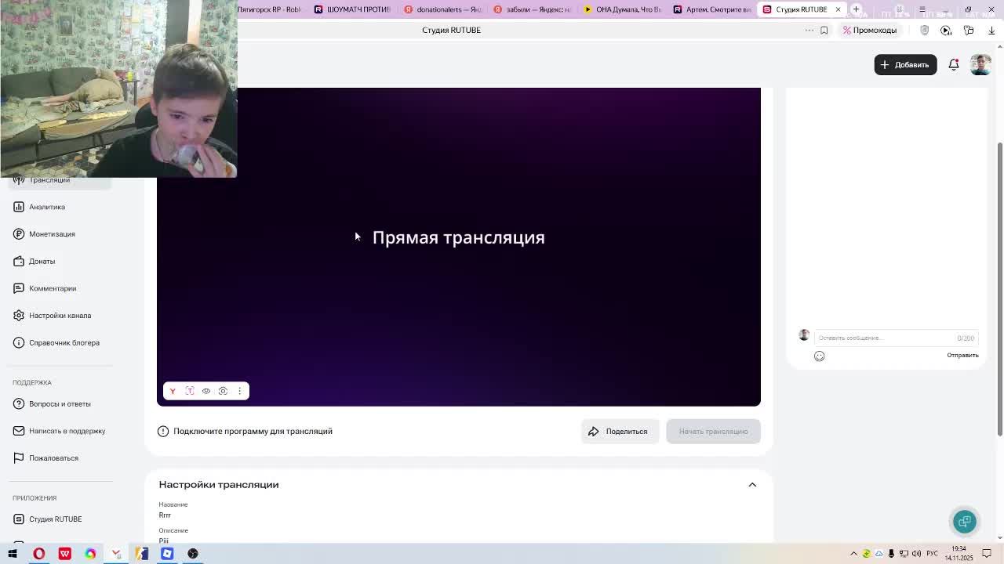Show hidden tray icons chevron

pos(853,554)
